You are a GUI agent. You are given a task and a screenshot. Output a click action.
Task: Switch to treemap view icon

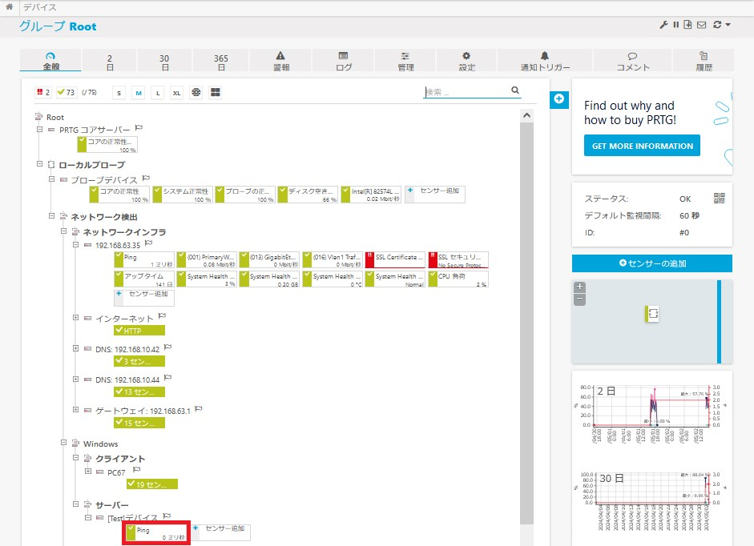click(216, 92)
